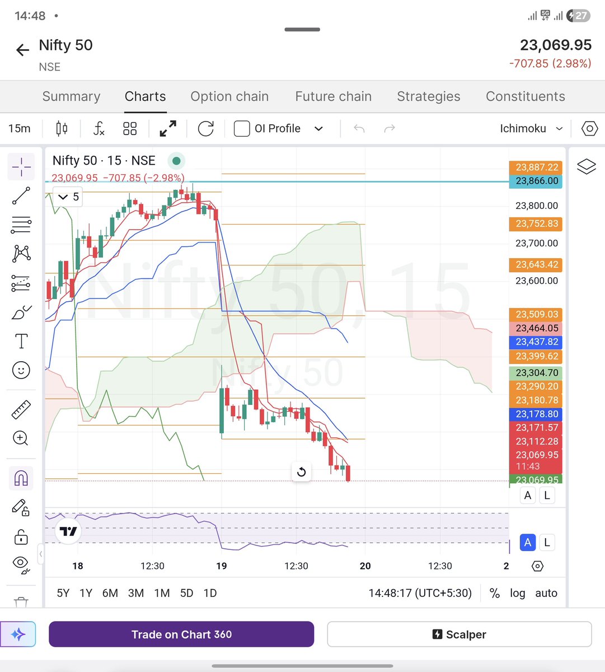605x672 pixels.
Task: Click the 23,437.82 blue price label
Action: pyautogui.click(x=536, y=342)
